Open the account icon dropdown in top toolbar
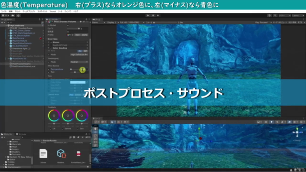This screenshot has width=306, height=172. coord(5,15)
